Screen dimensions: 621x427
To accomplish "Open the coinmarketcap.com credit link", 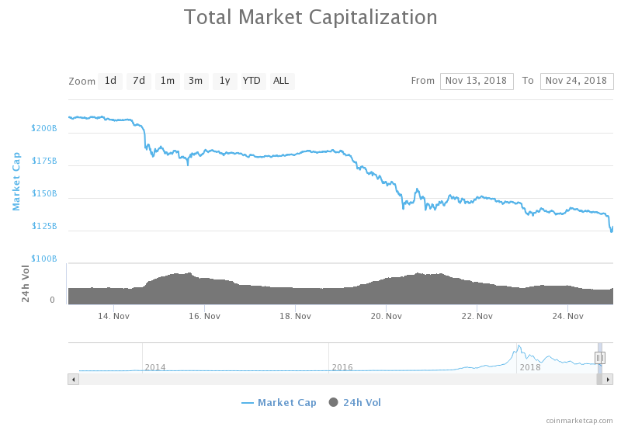I will tap(578, 420).
